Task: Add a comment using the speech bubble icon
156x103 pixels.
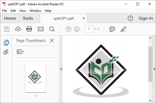Action: coord(112,29)
